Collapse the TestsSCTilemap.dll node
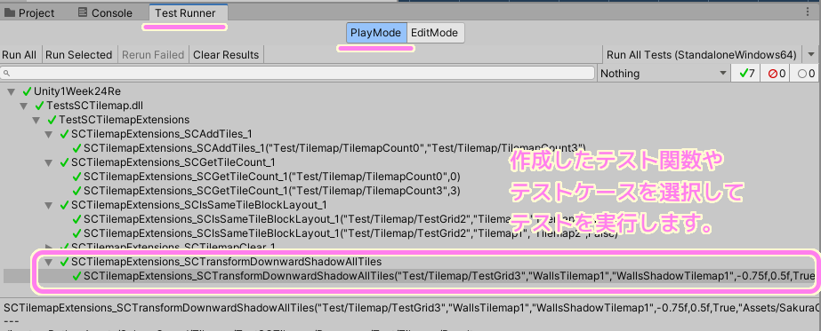821x331 pixels. pos(23,106)
